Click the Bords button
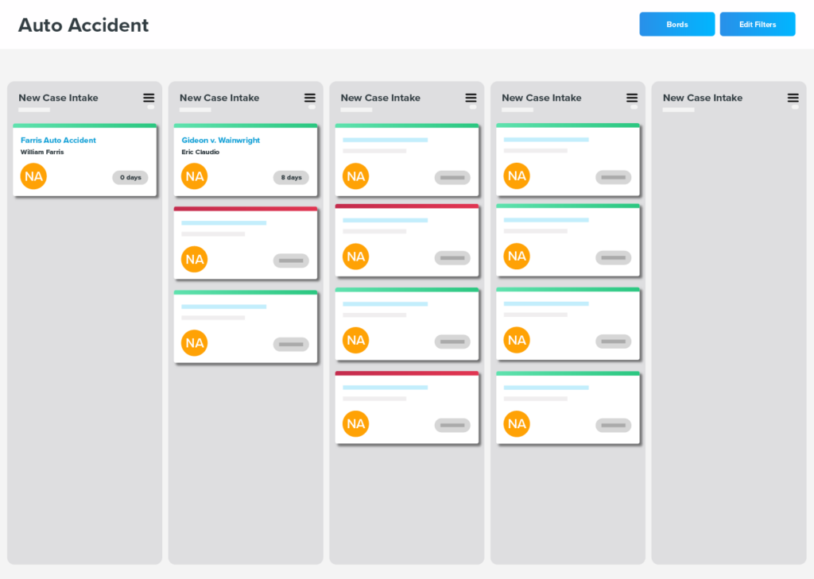The width and height of the screenshot is (814, 579). tap(677, 25)
